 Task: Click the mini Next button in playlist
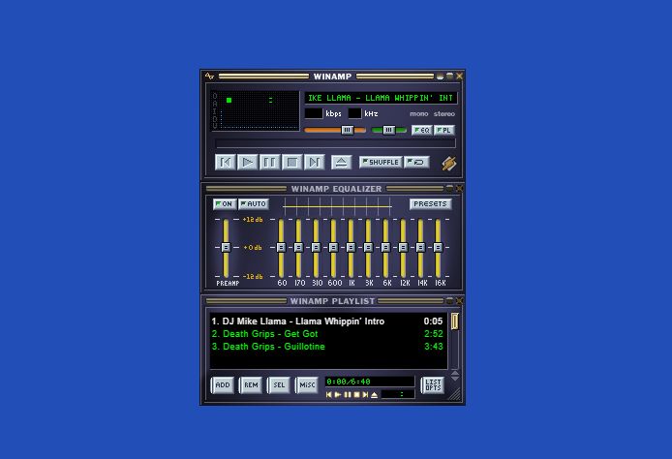[365, 395]
